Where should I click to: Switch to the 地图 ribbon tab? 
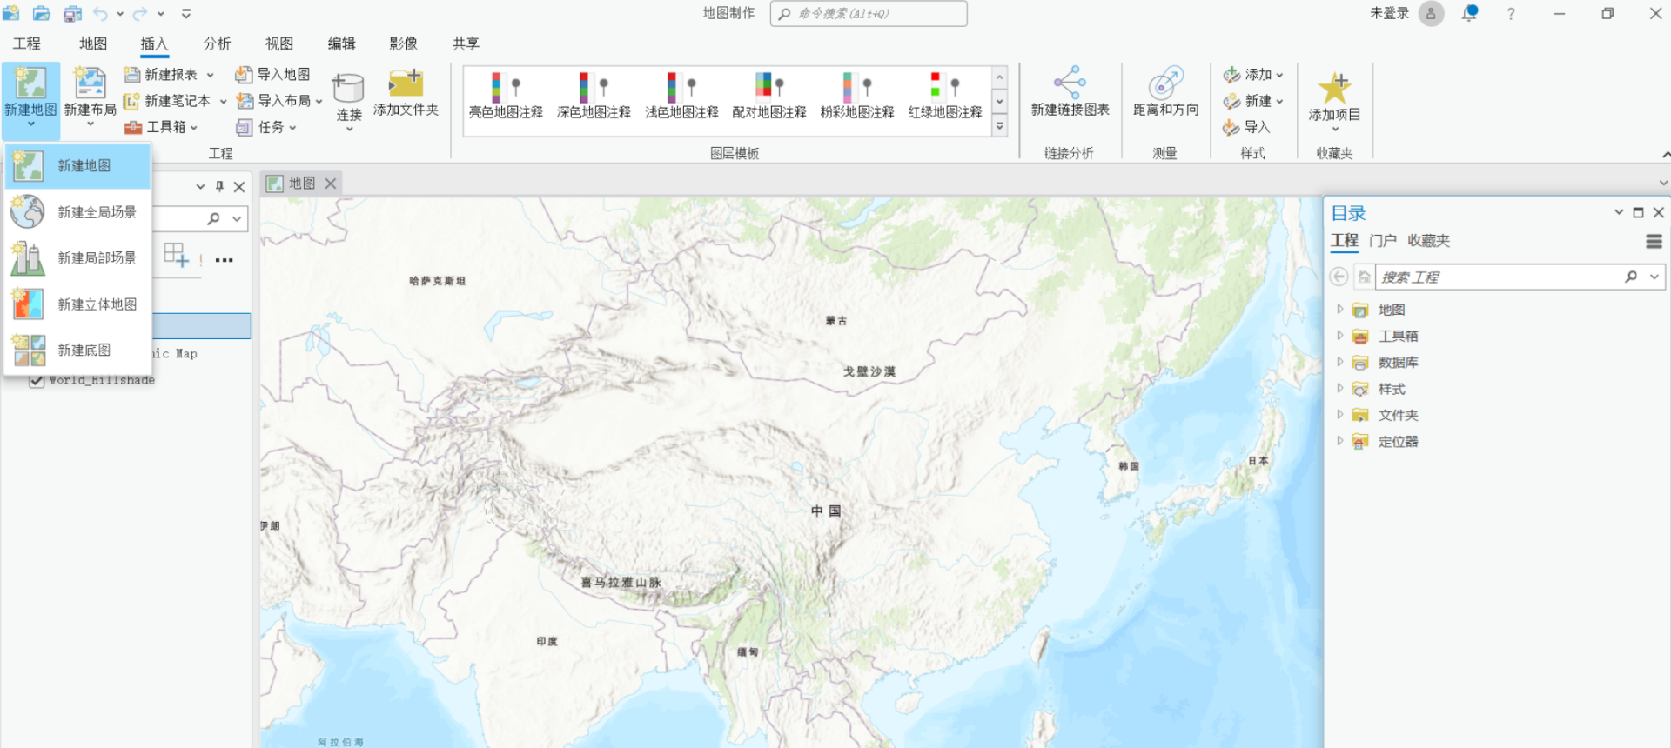click(93, 43)
